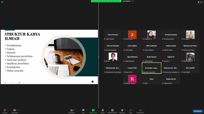This screenshot has height=114, width=204.
Task: Unmute the microphone in Zoom toolbar
Action: tap(5, 111)
